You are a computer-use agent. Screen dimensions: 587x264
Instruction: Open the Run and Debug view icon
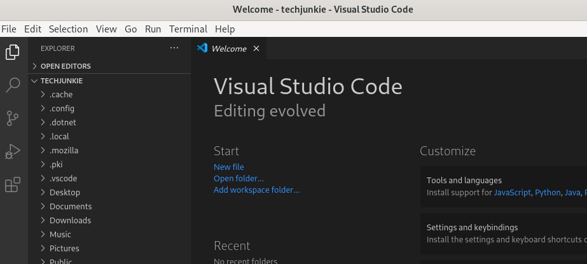click(x=13, y=151)
